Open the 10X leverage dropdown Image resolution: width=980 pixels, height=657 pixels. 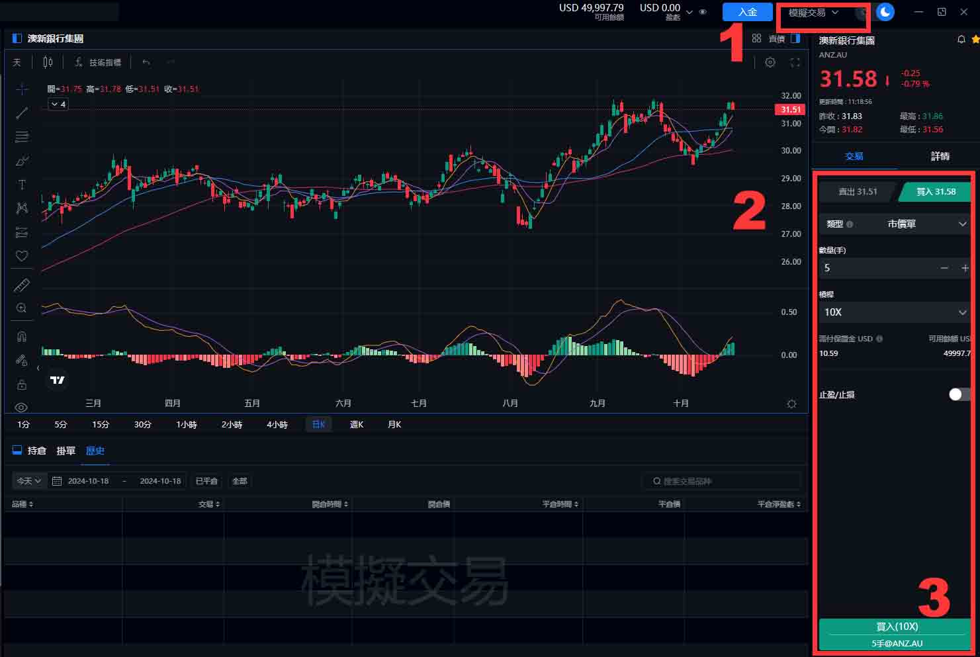pos(895,312)
